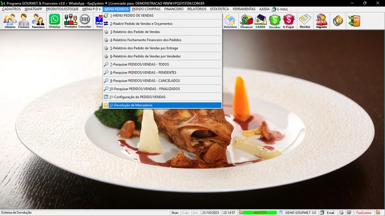Screen dimensions: 385x216
Task: Restore down the application window
Action: pos(365,3)
